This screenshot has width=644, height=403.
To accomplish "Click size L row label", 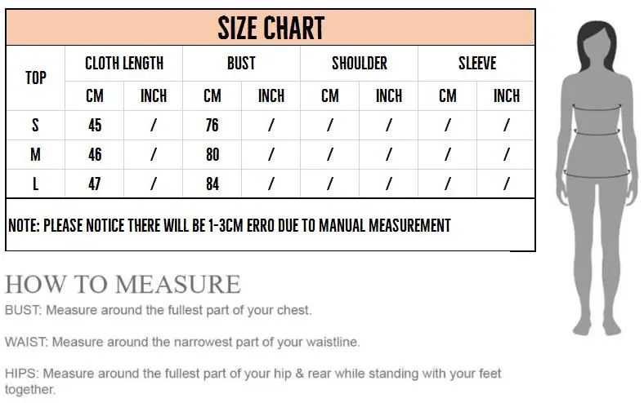I will coord(36,184).
